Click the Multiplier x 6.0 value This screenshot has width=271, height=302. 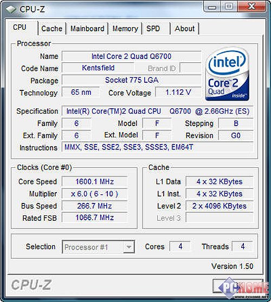[x=94, y=194]
